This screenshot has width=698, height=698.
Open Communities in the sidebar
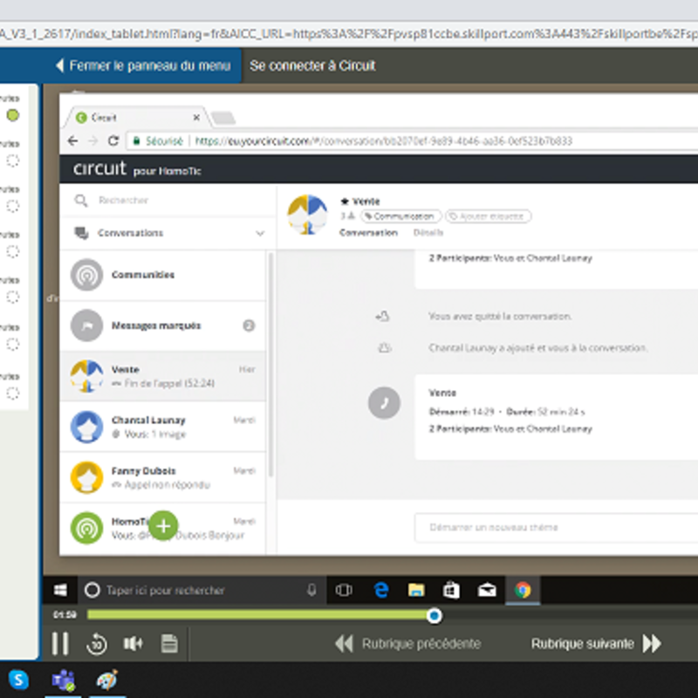tap(163, 275)
